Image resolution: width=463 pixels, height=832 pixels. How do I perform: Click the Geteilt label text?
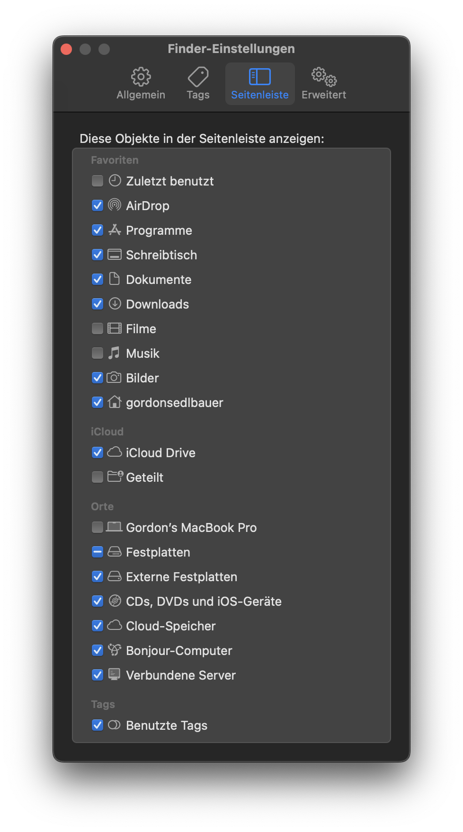coord(144,478)
